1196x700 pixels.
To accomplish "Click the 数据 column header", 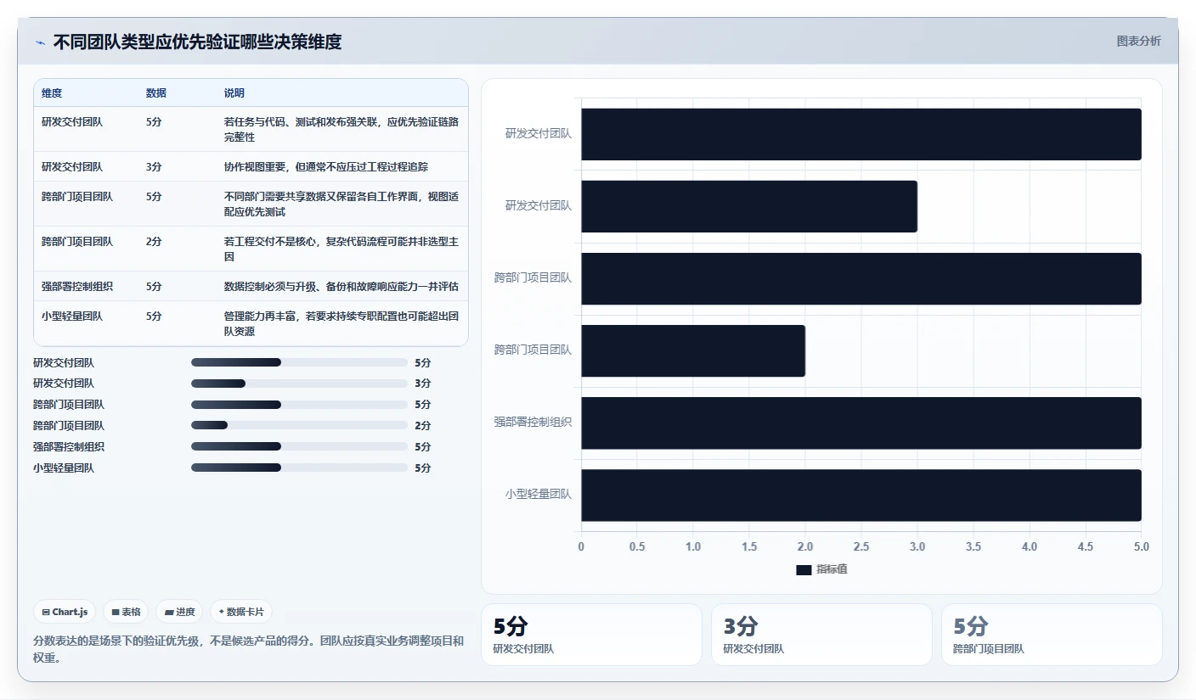I will point(156,93).
